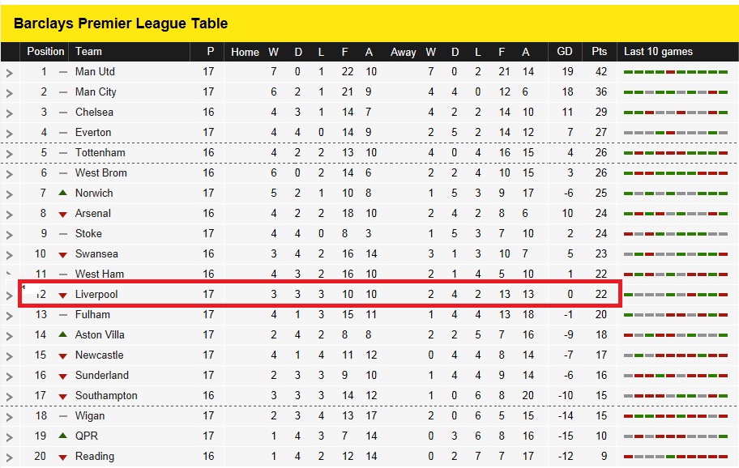739x468 pixels.
Task: Click Arsenal's red down movement arrow
Action: coord(62,215)
